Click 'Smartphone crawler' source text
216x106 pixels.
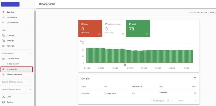[x=205, y=12]
